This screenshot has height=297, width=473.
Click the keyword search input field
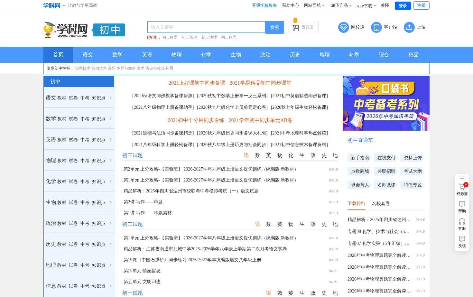click(206, 27)
